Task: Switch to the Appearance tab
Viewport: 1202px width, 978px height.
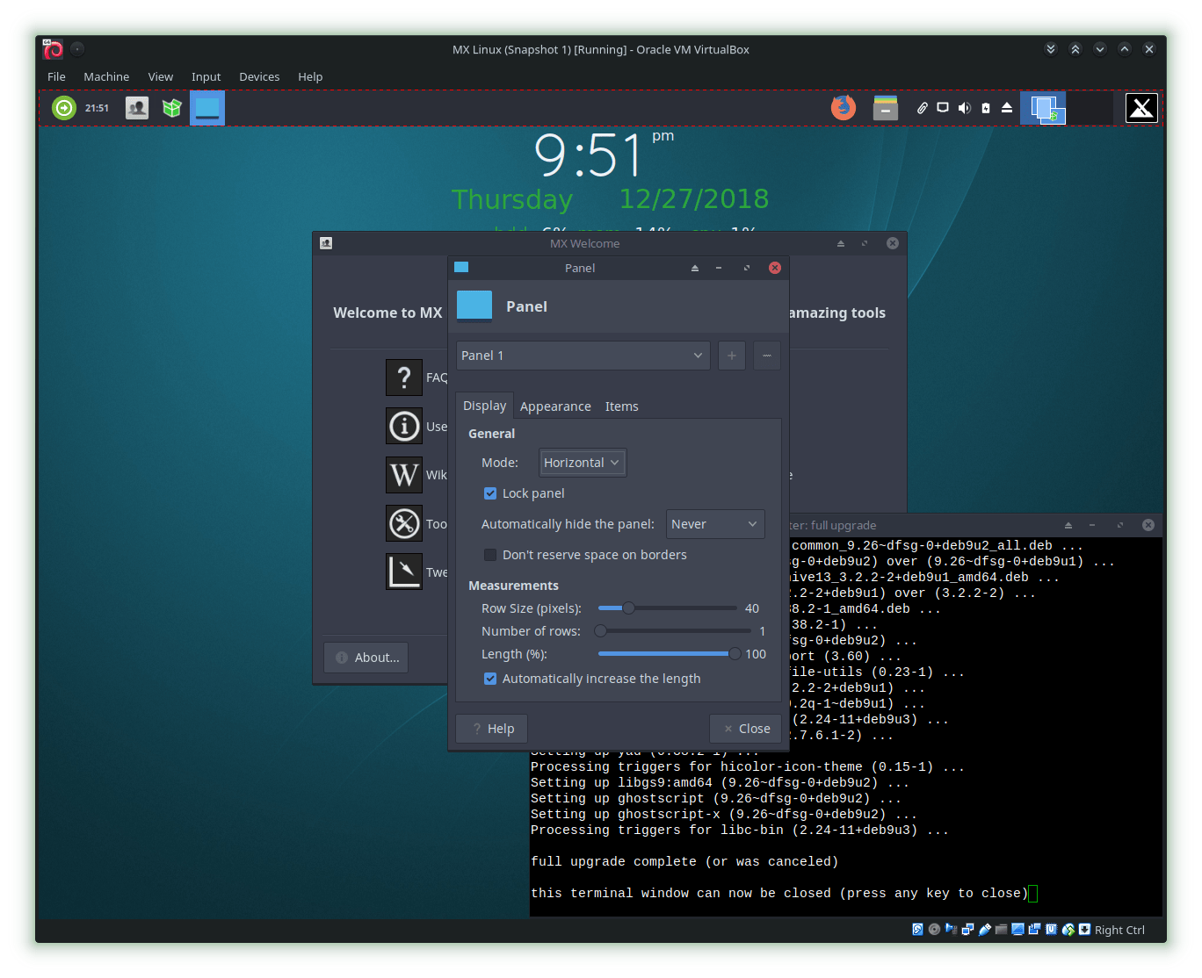Action: [555, 406]
